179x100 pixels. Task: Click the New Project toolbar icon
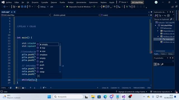pos(14,7)
